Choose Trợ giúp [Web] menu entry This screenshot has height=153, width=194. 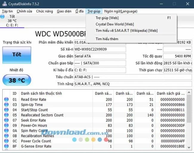131,18
